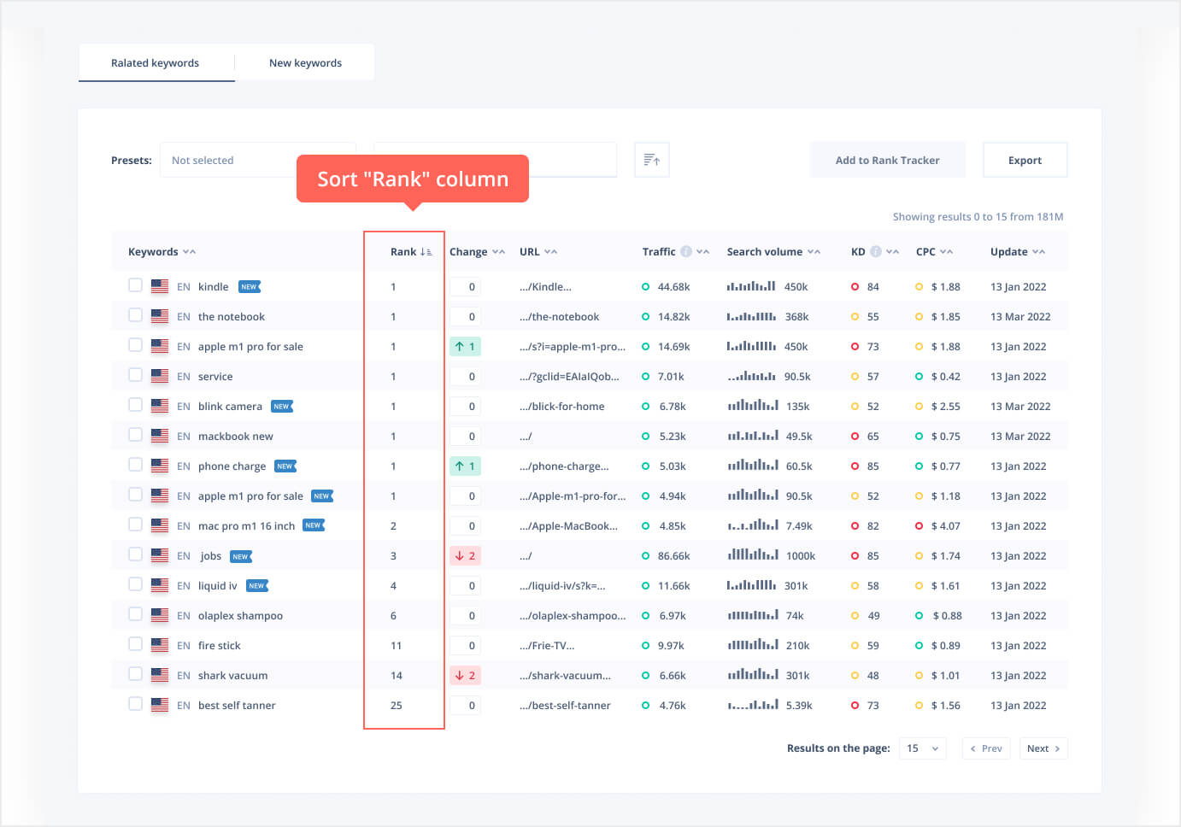The height and width of the screenshot is (827, 1181).
Task: Go to the Prev results page
Action: click(986, 748)
